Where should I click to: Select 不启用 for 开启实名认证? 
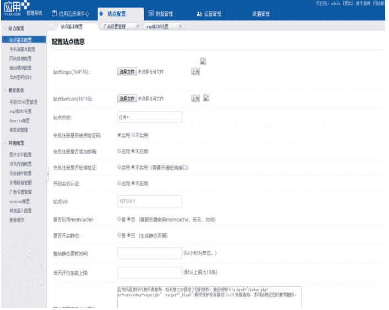point(133,184)
